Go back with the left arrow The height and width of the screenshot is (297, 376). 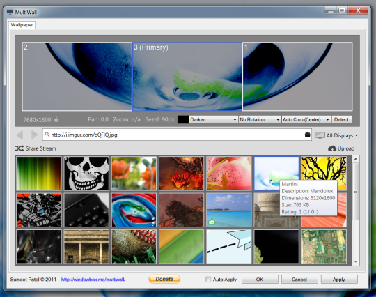click(x=20, y=135)
